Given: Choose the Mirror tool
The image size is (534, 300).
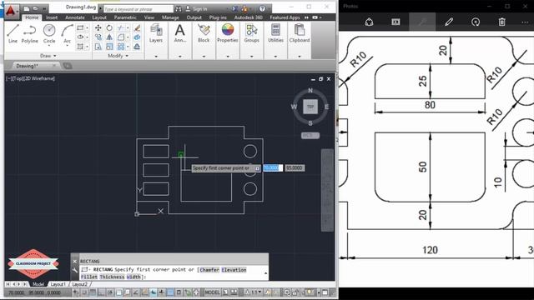Looking at the screenshot, I should tap(109, 37).
